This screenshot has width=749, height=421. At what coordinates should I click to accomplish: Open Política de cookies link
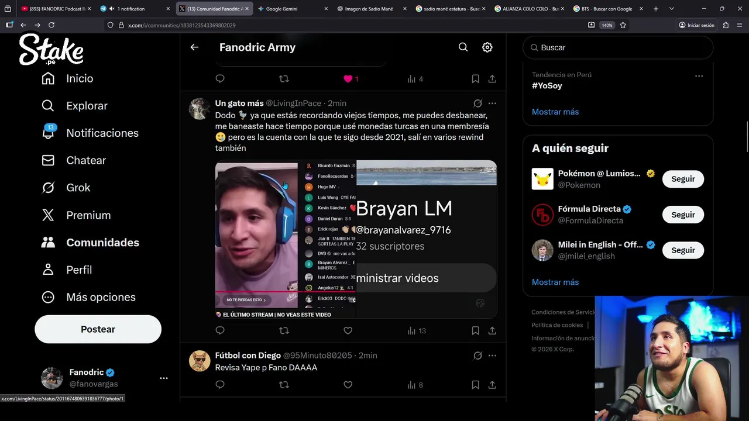pos(557,325)
